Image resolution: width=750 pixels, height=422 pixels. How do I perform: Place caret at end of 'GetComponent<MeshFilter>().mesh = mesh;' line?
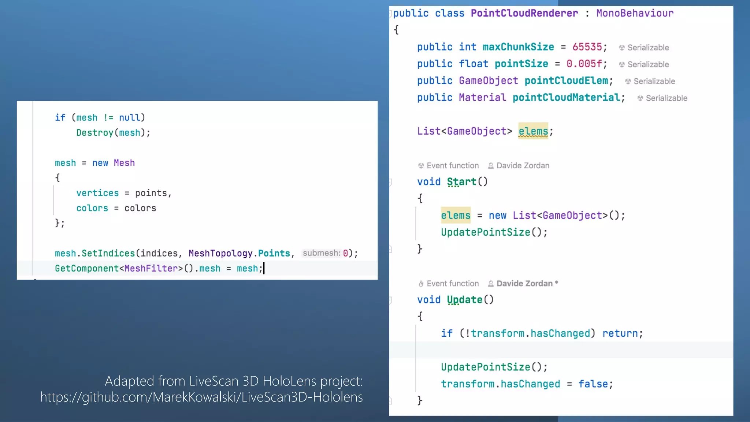pos(263,269)
